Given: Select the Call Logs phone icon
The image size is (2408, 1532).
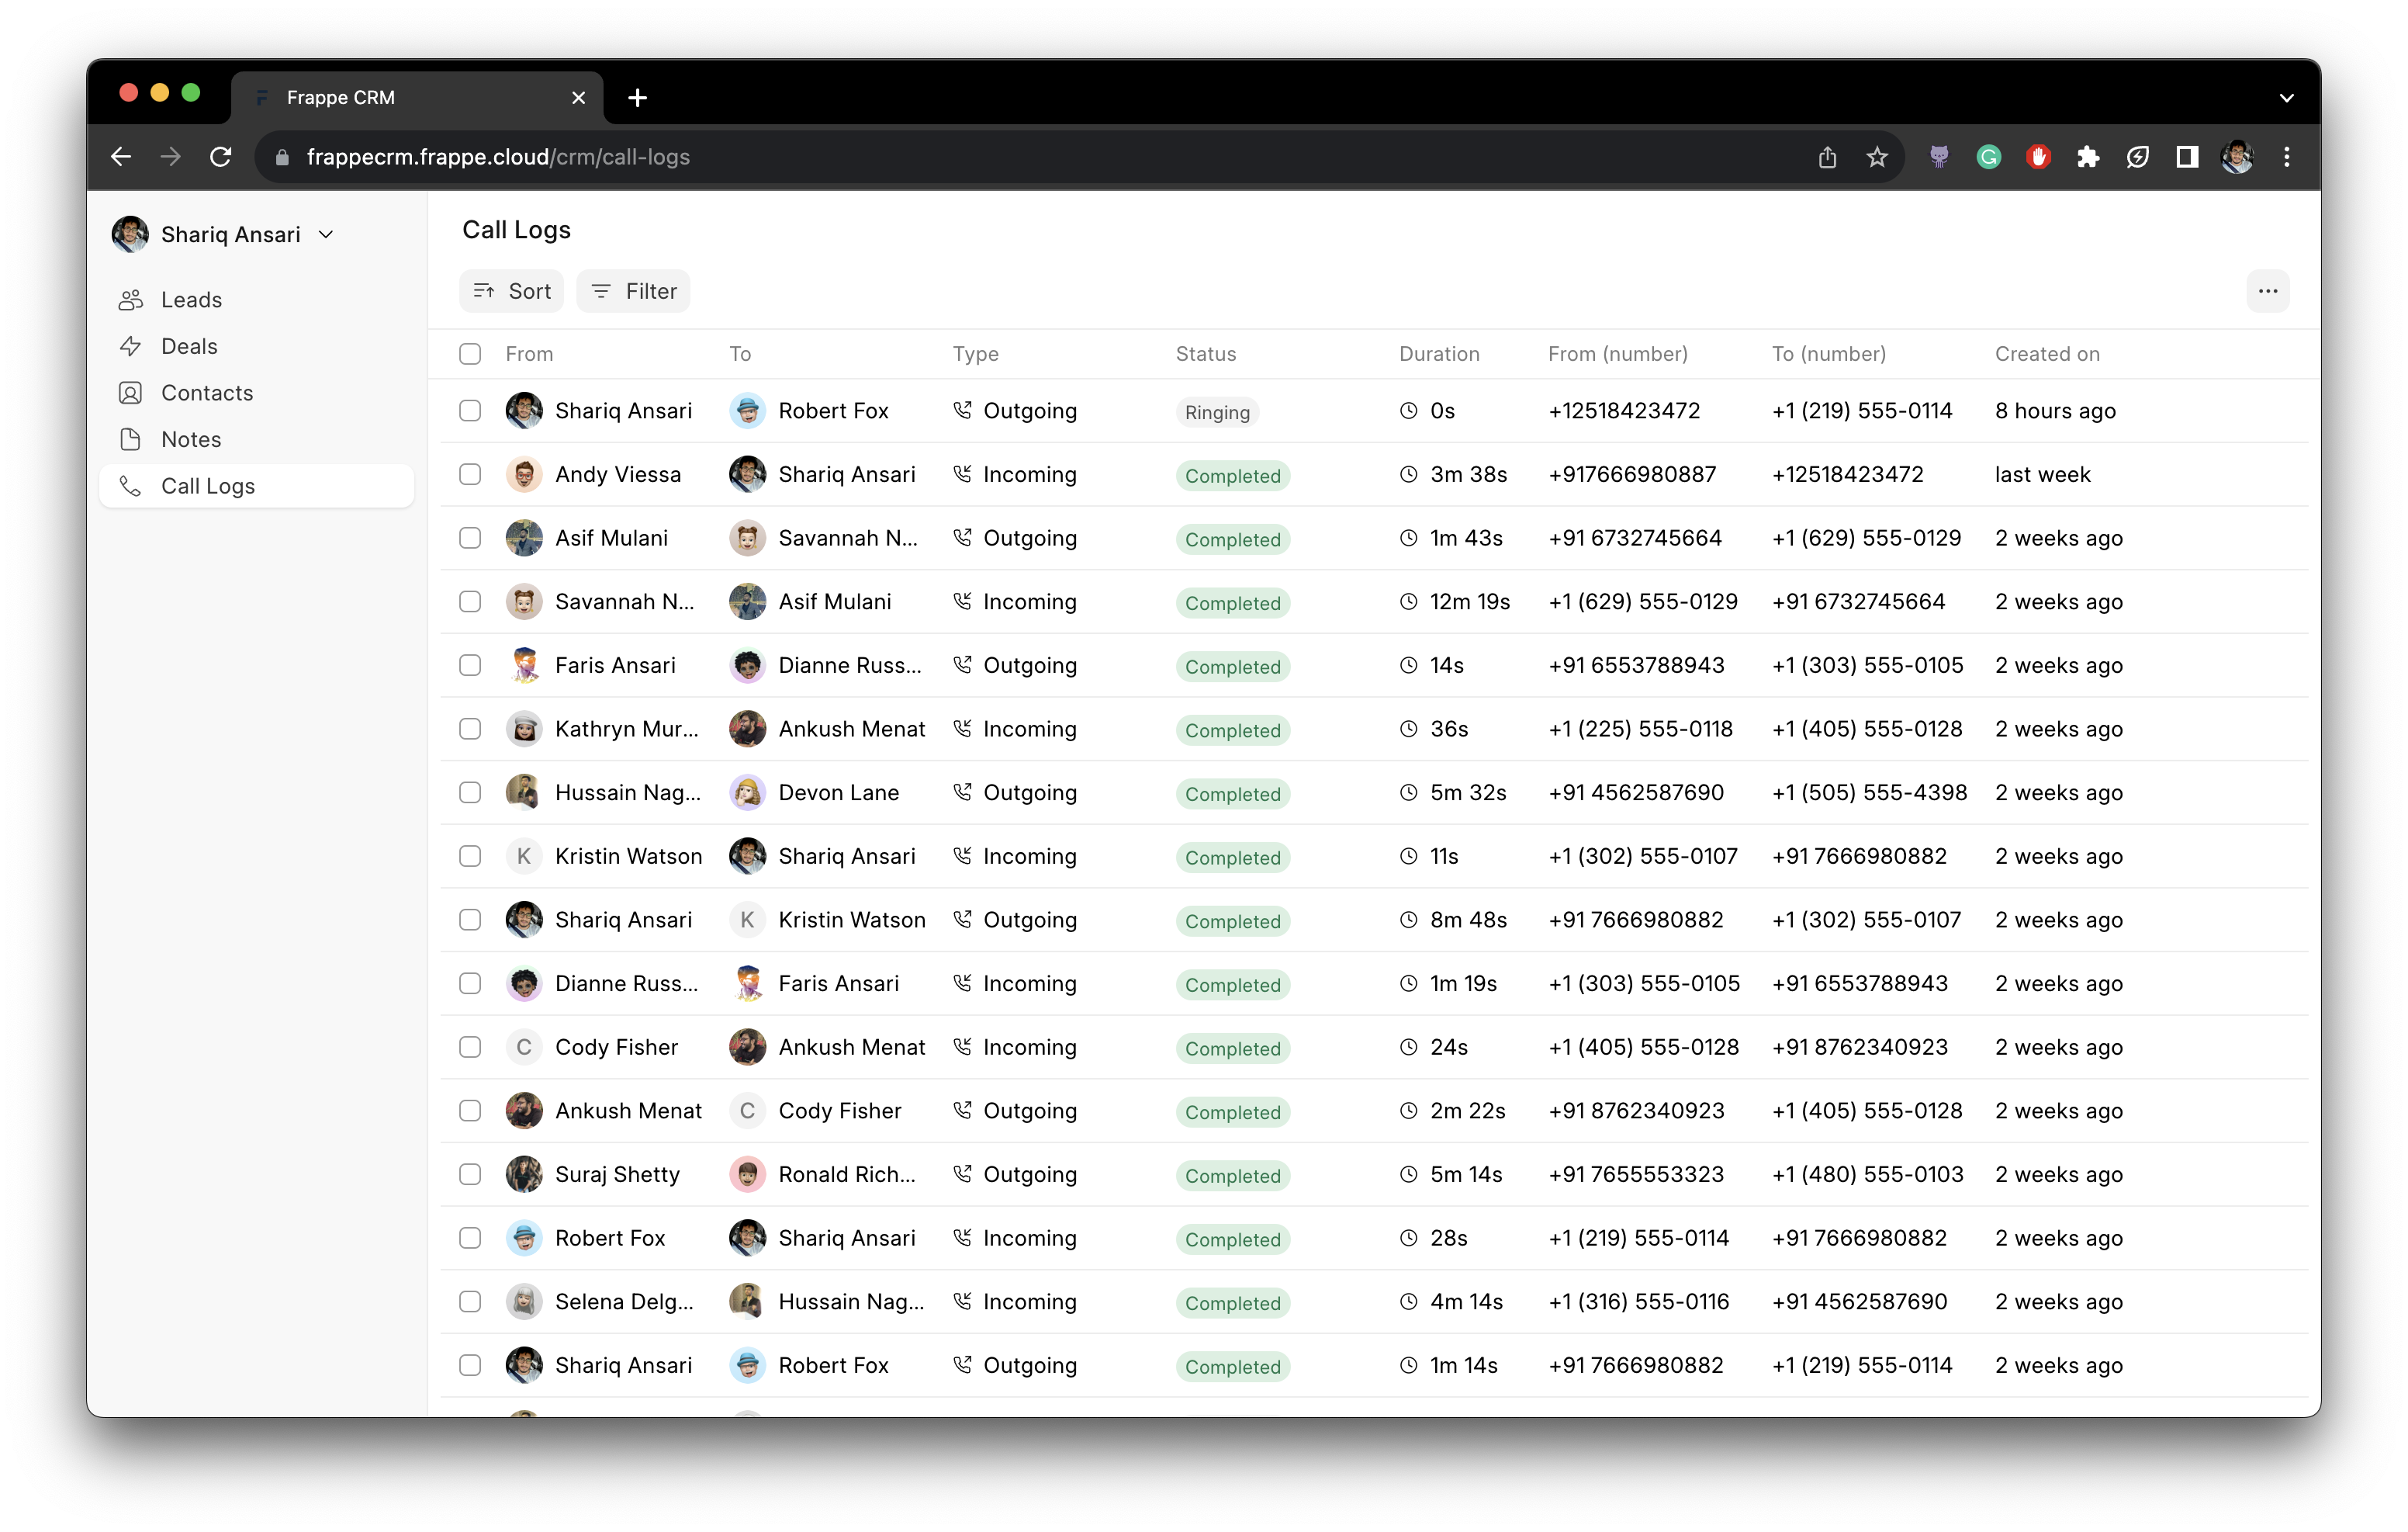Looking at the screenshot, I should (131, 485).
